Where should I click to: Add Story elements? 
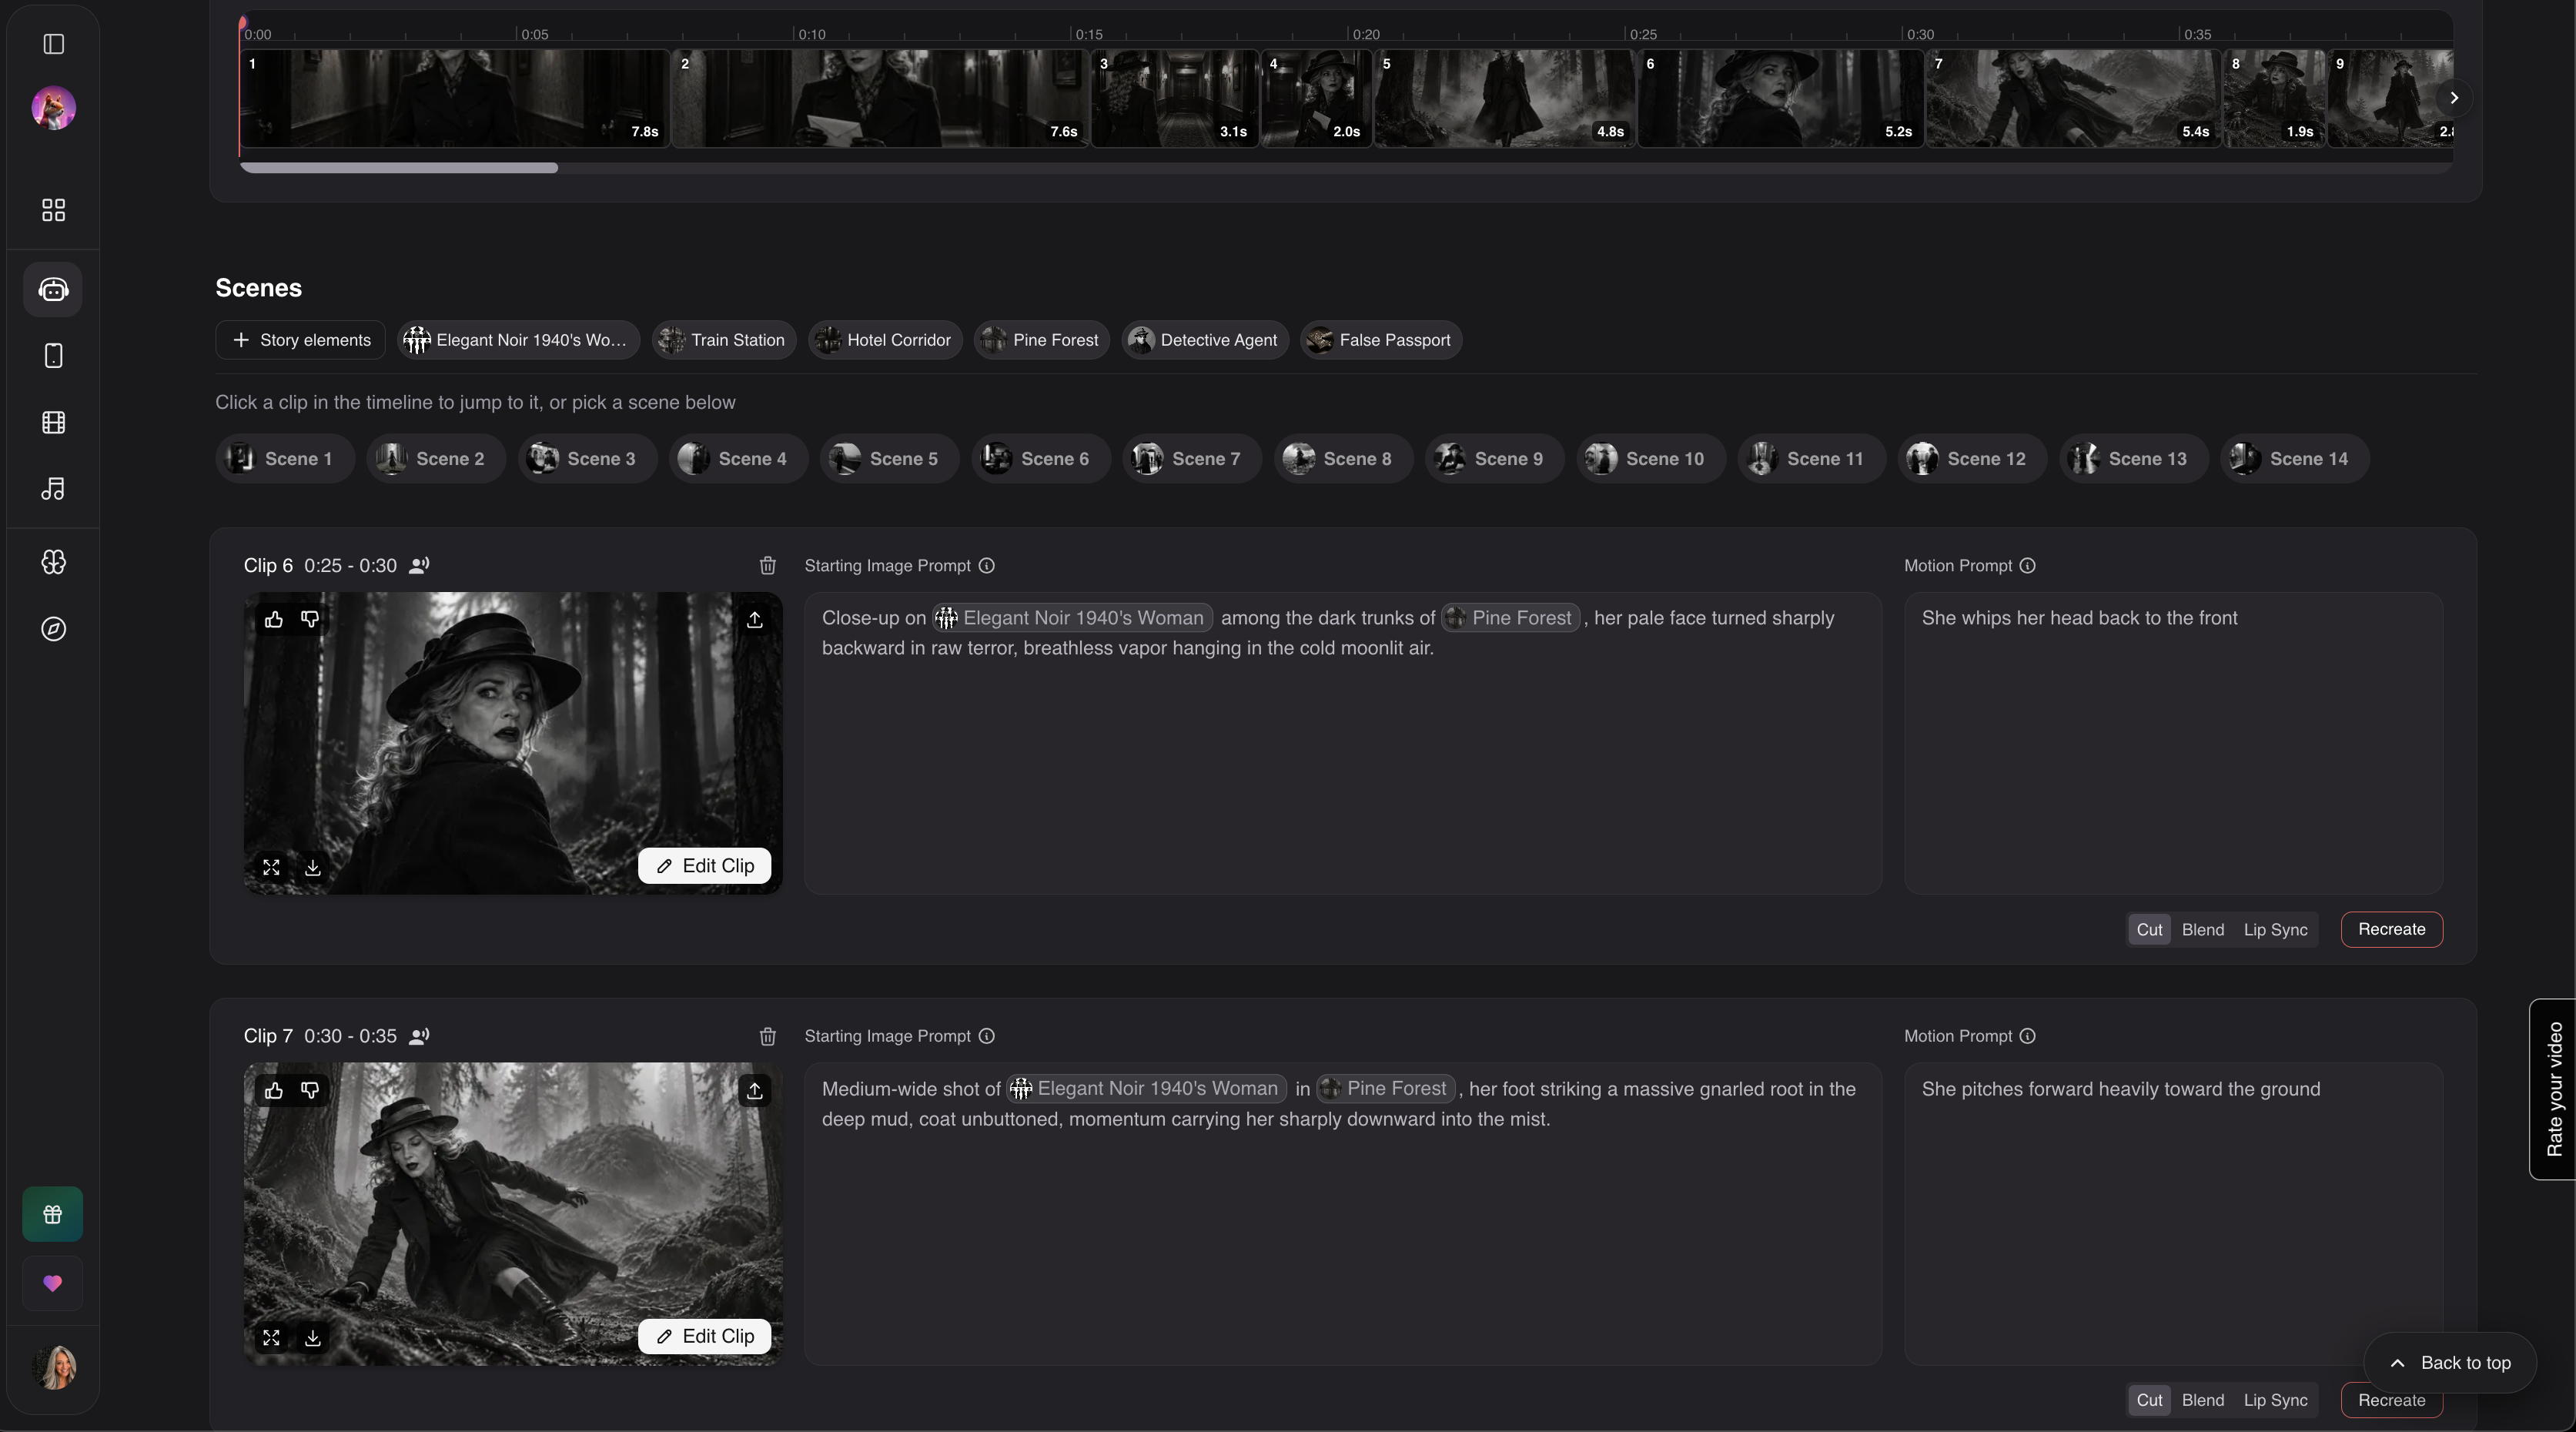300,340
